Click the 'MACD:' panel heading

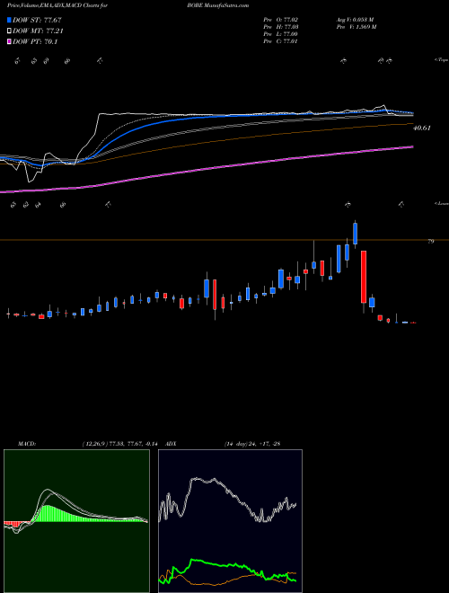27,444
